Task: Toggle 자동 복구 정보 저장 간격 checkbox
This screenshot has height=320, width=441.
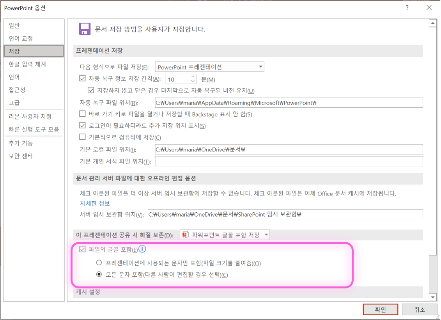Action: [82, 78]
